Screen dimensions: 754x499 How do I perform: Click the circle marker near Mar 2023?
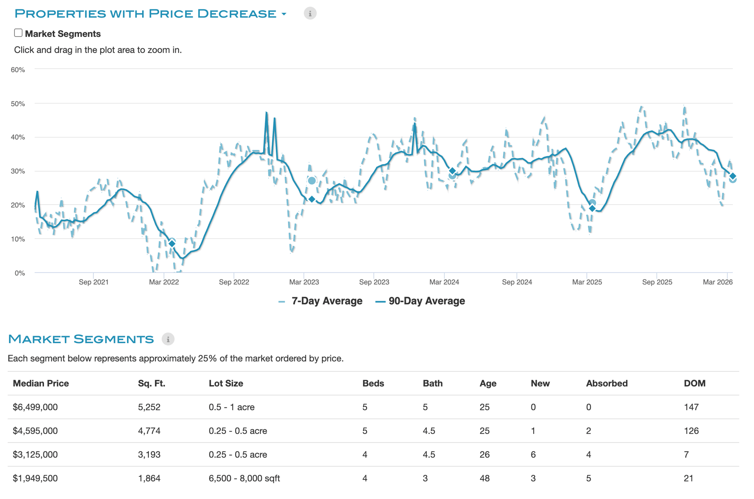(312, 181)
